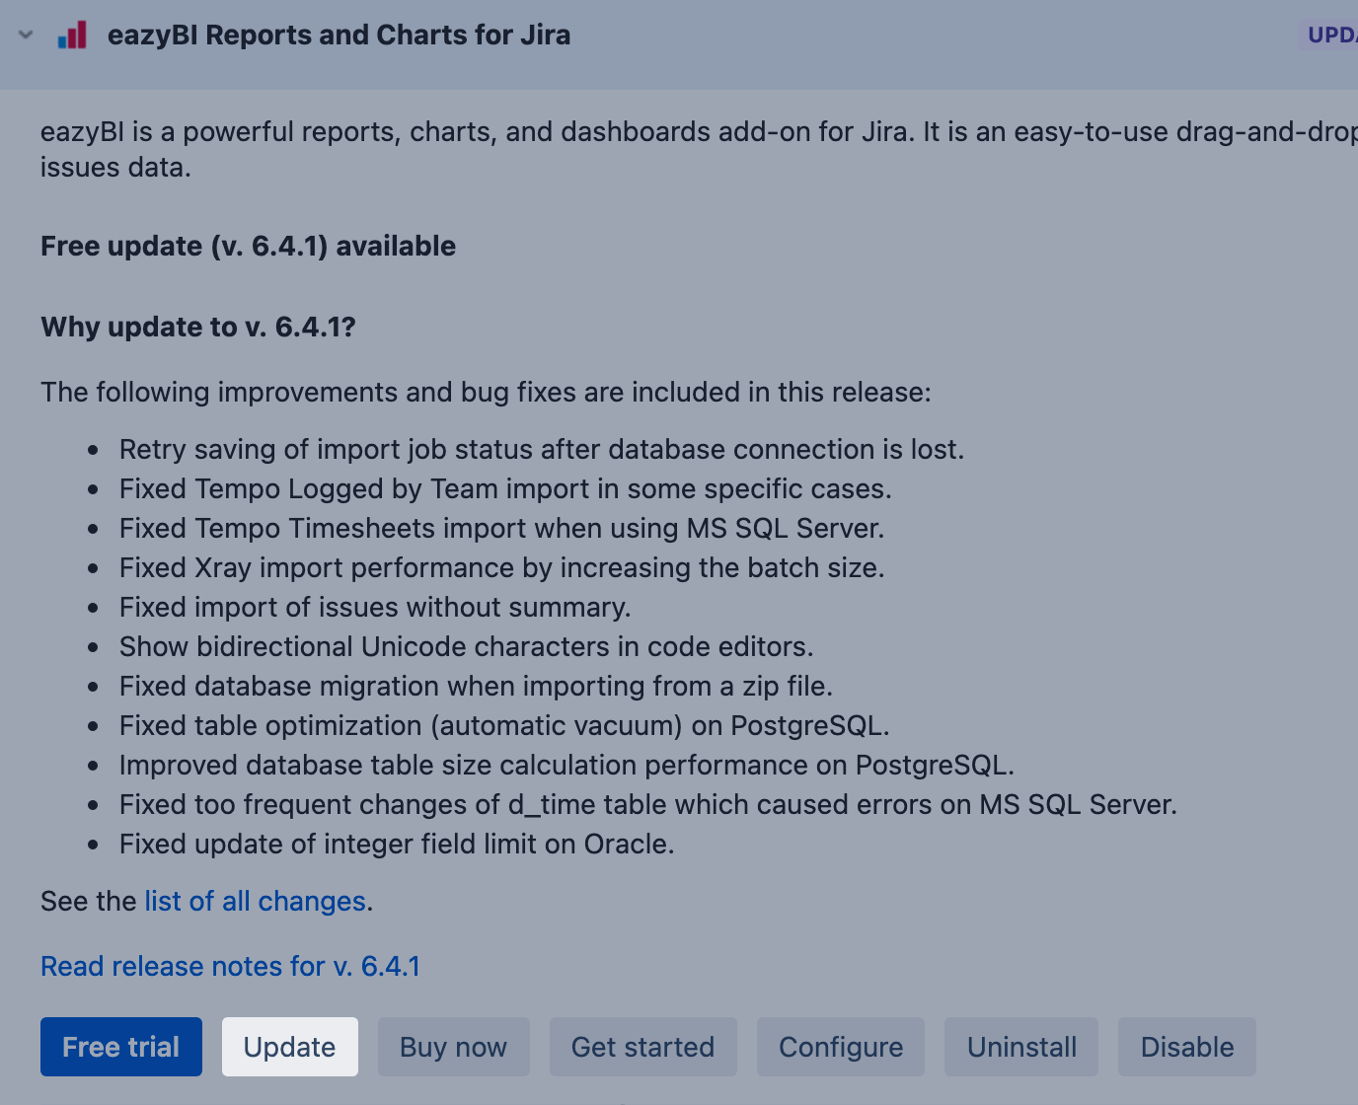Open the list of all changes link
1358x1105 pixels.
[x=255, y=902]
